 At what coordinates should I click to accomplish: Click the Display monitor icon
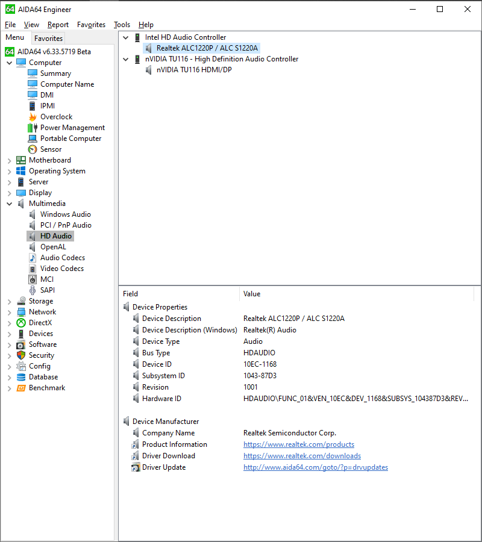(21, 193)
